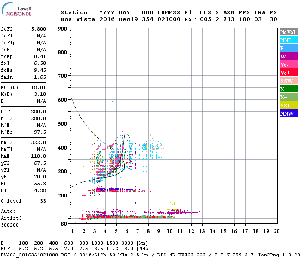Screen dimensions: 301x258
Task: Click the MUF(D) value 18.01
Action: click(39, 88)
